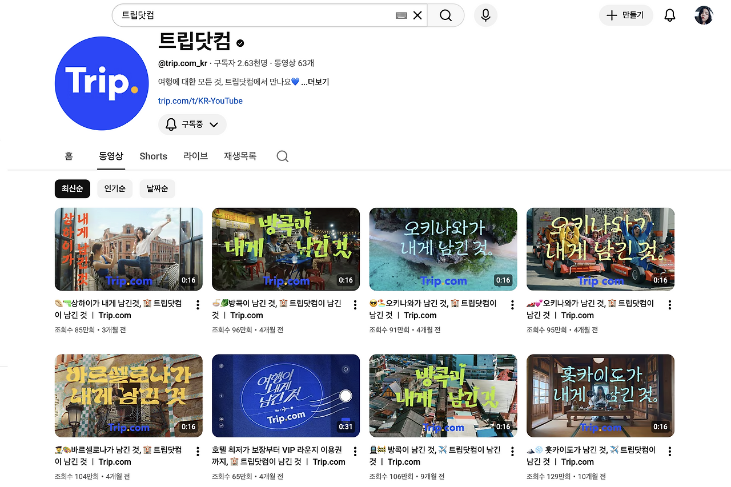Expand channel description with 더보기

(x=316, y=82)
